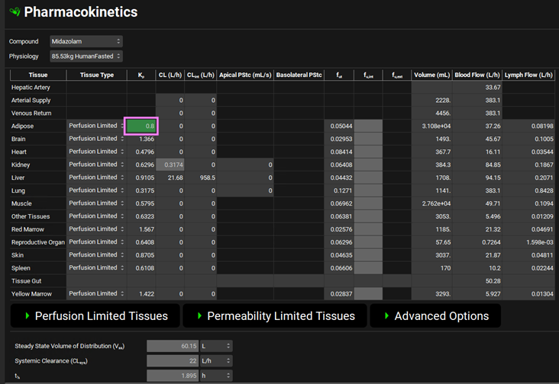This screenshot has width=559, height=384.
Task: Open the Vss unit dropdown showing L
Action: [216, 346]
